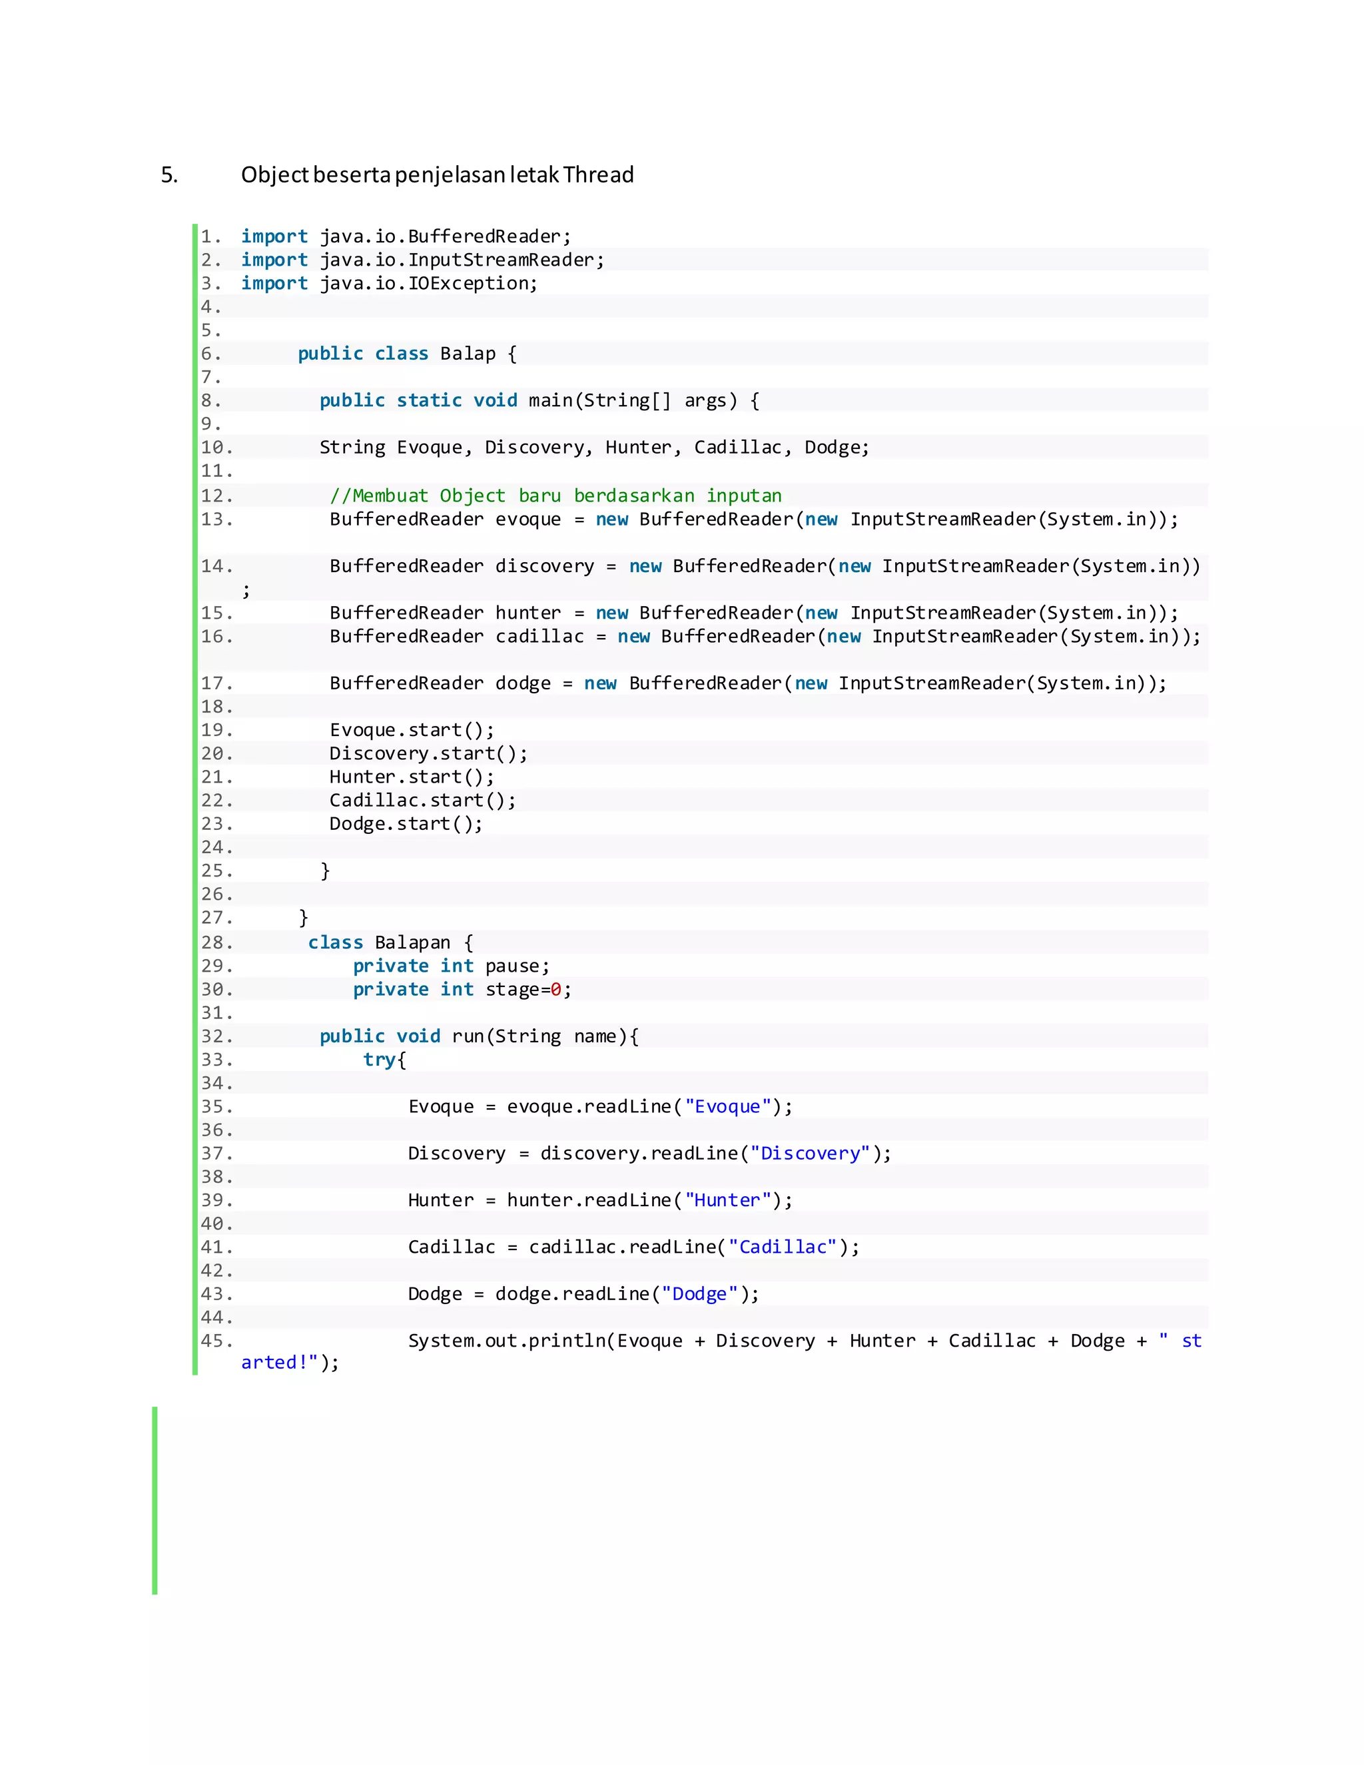Click the red 0 in 'stage=0'

pyautogui.click(x=556, y=989)
